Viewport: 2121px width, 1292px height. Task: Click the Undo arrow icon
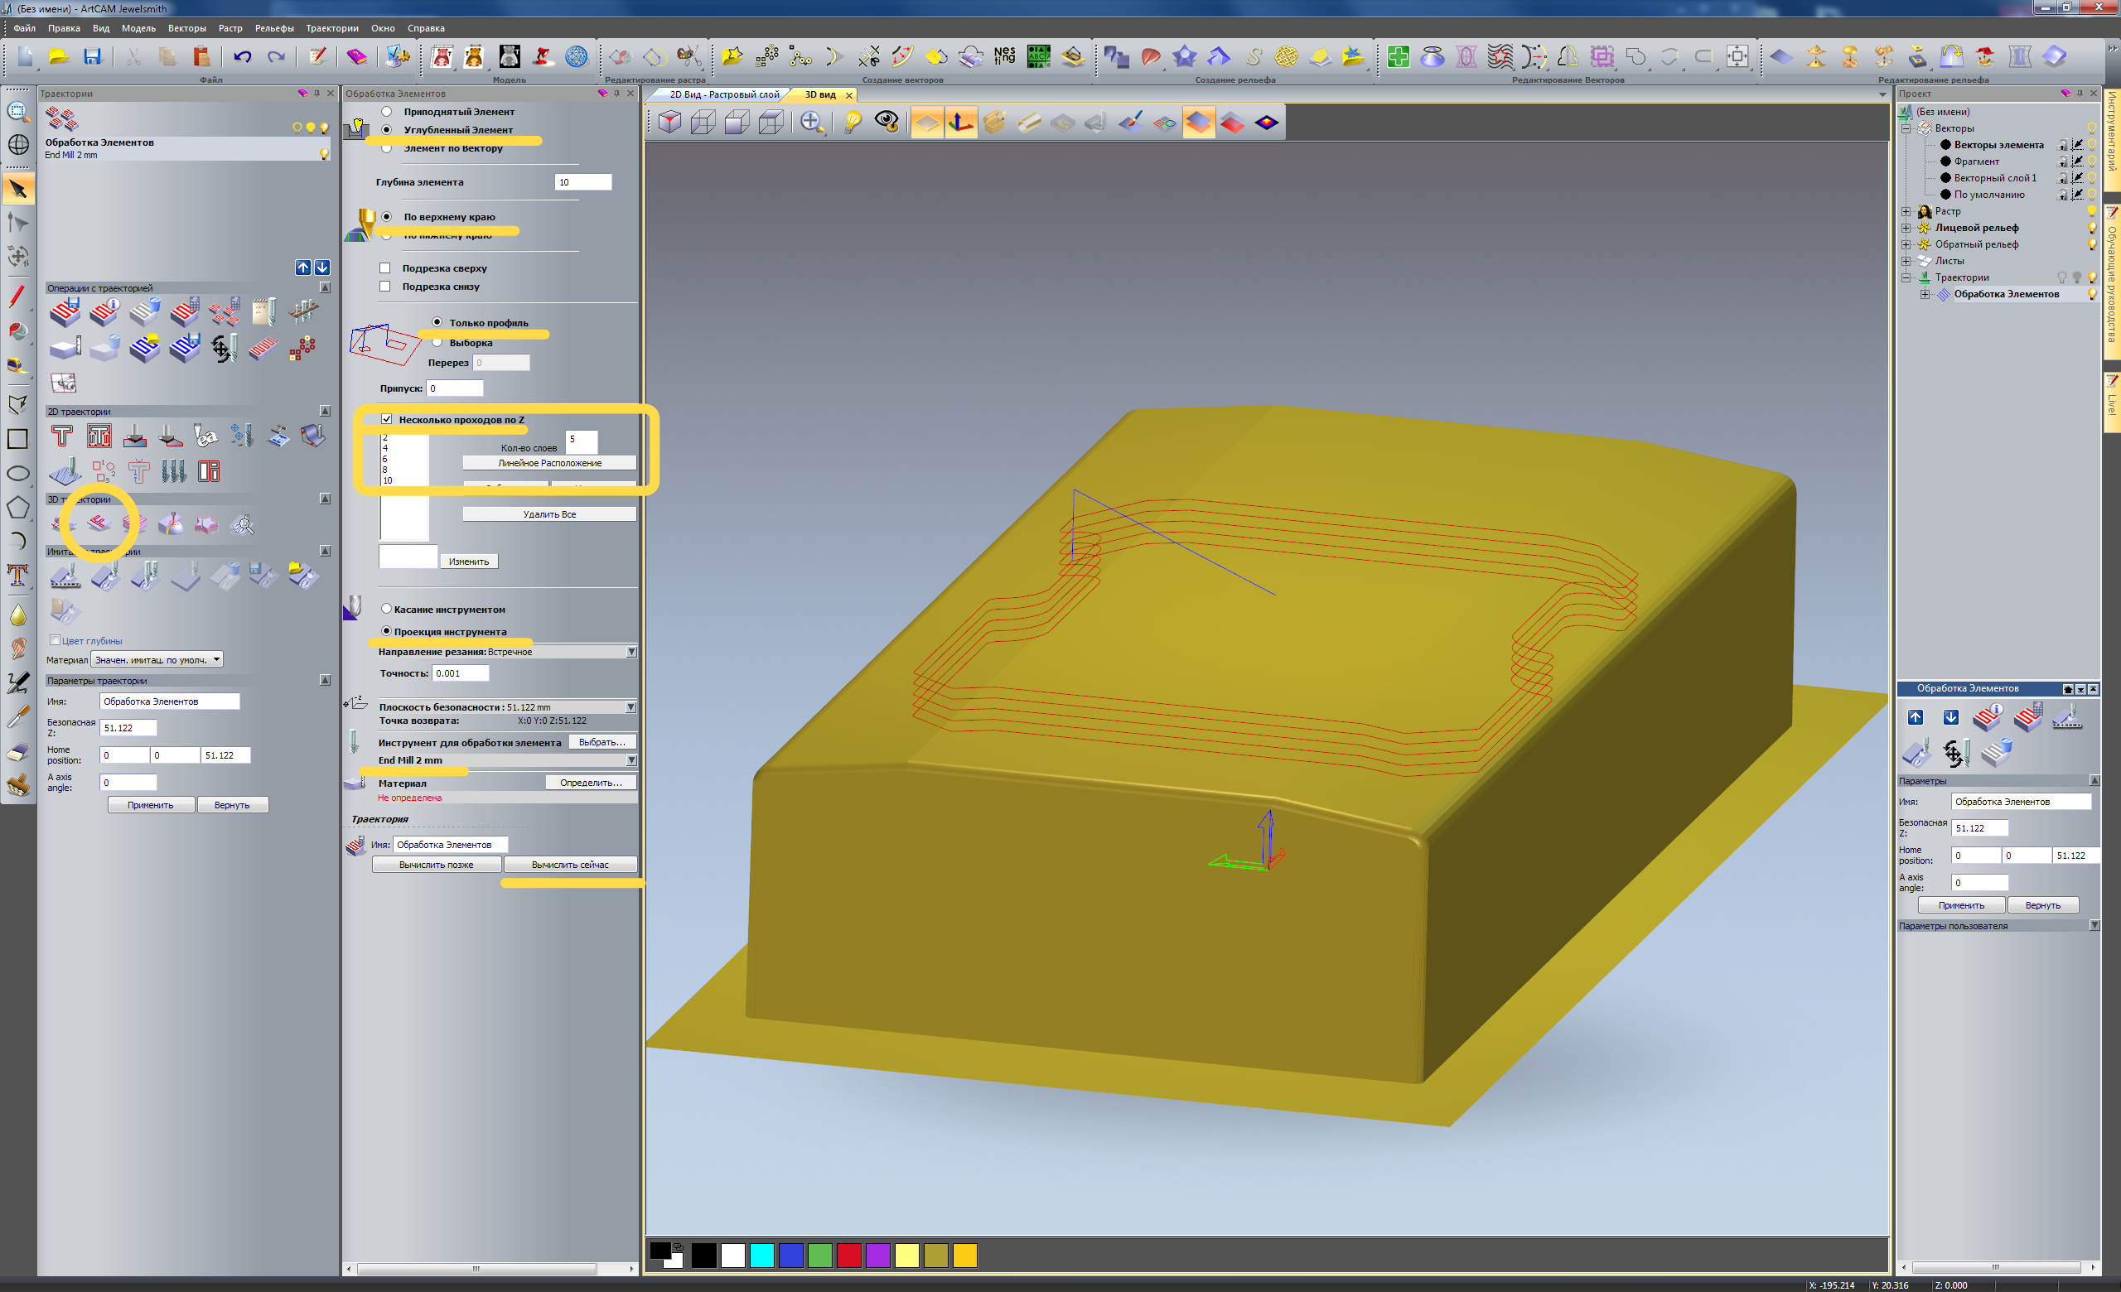(242, 57)
